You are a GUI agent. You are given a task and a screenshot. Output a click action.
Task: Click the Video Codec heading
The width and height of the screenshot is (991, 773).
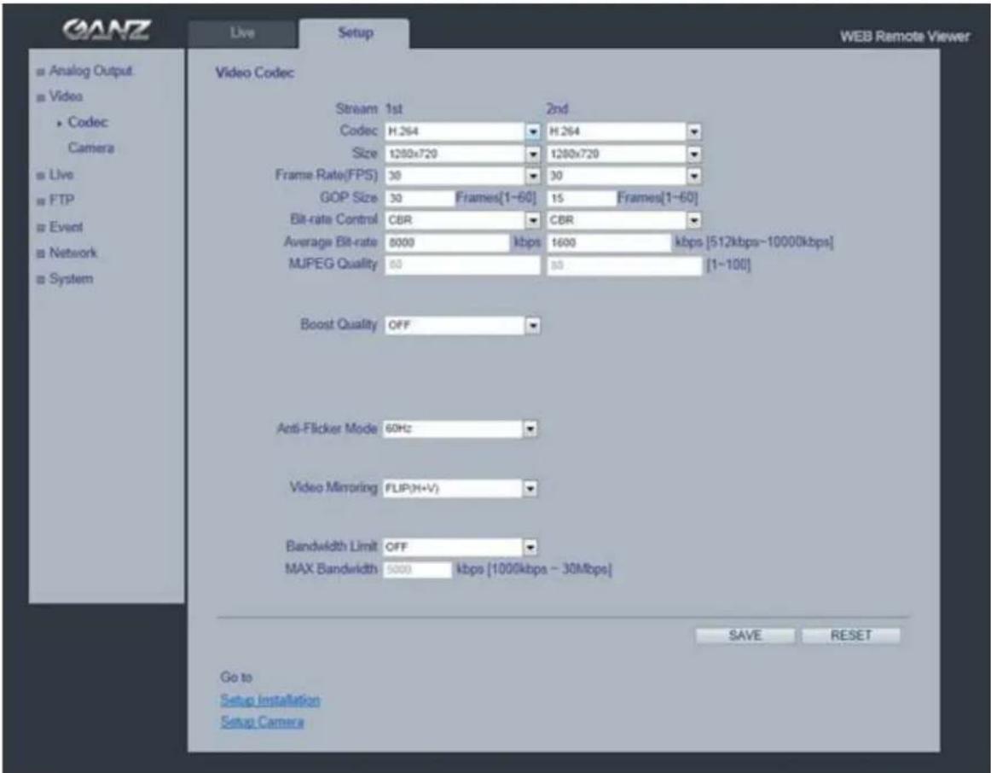pyautogui.click(x=254, y=73)
